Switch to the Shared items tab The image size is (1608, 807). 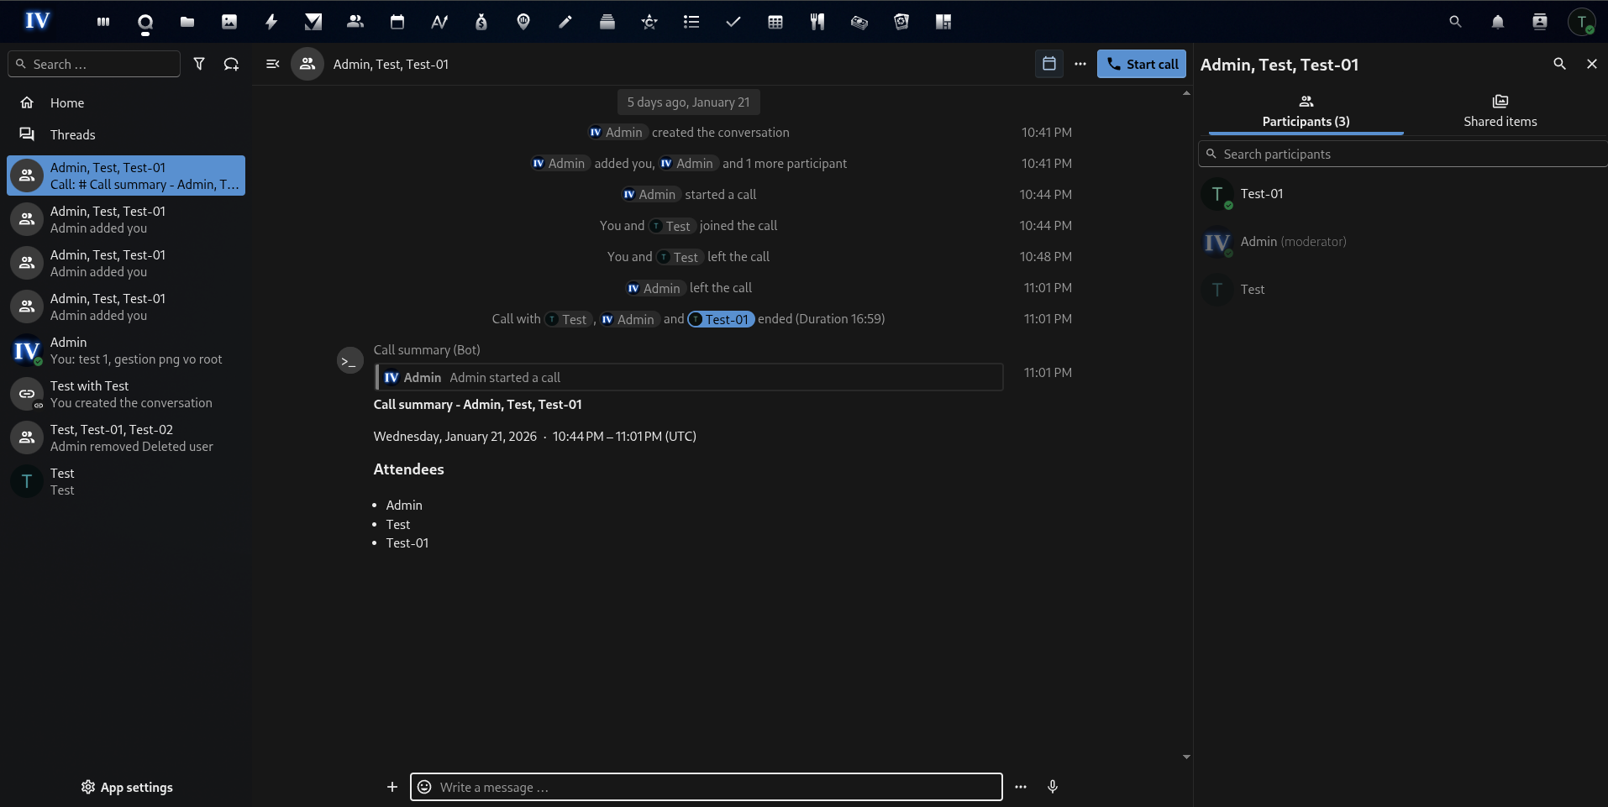[1500, 111]
